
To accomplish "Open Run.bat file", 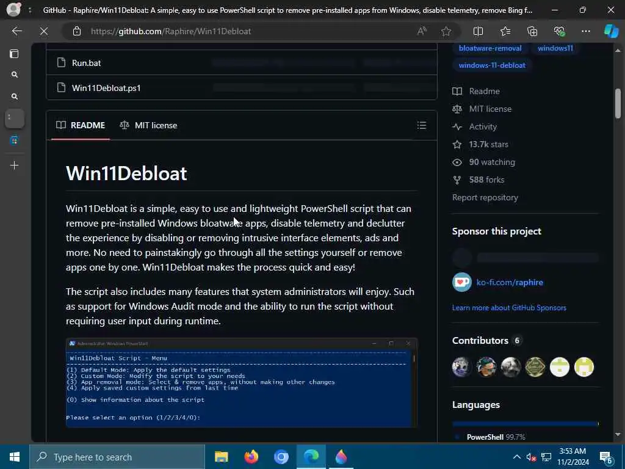I will point(86,63).
